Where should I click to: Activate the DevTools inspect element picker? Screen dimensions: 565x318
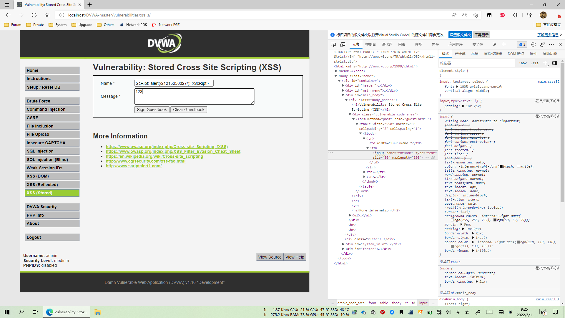333,44
